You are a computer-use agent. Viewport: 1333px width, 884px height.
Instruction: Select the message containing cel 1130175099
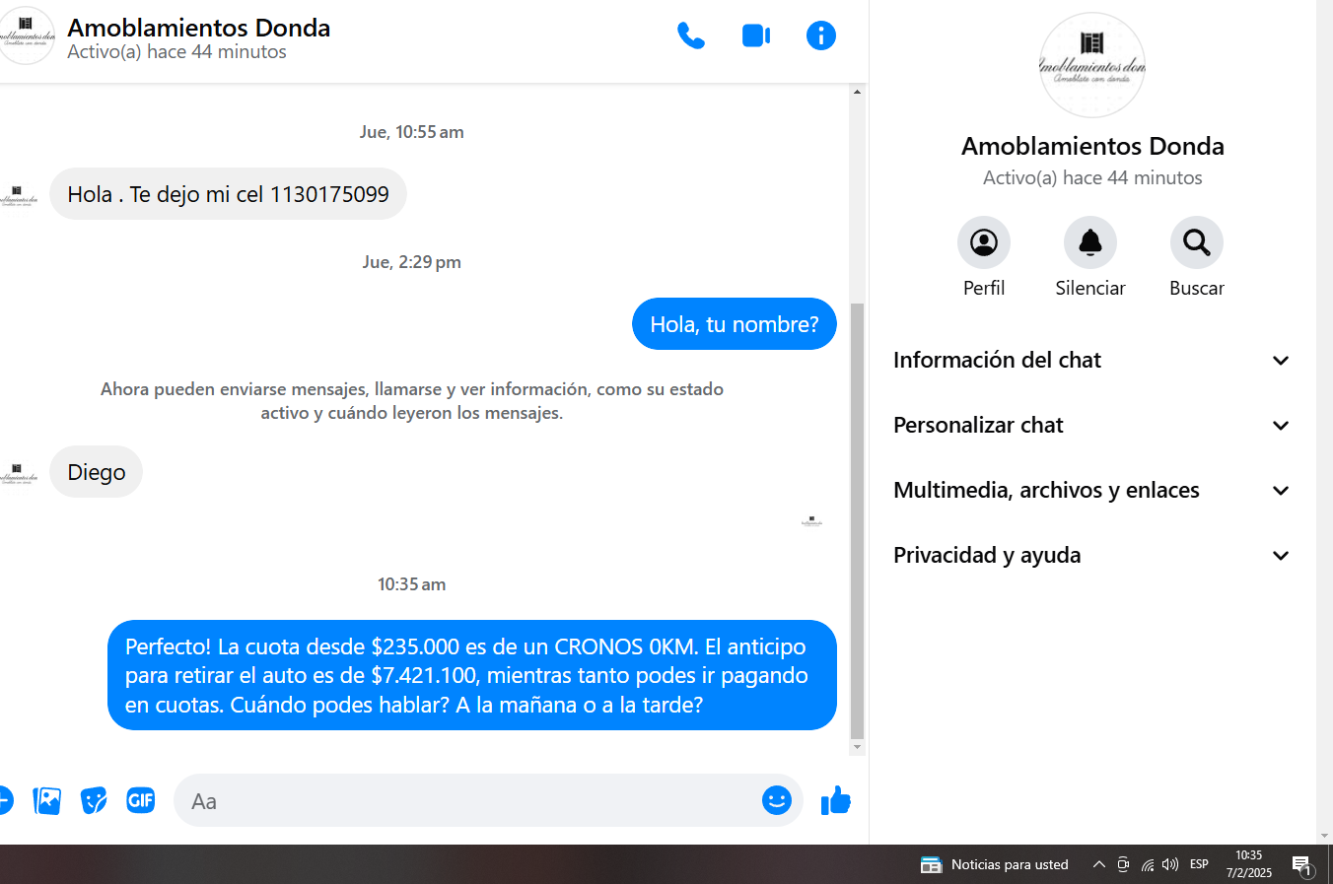pyautogui.click(x=228, y=194)
